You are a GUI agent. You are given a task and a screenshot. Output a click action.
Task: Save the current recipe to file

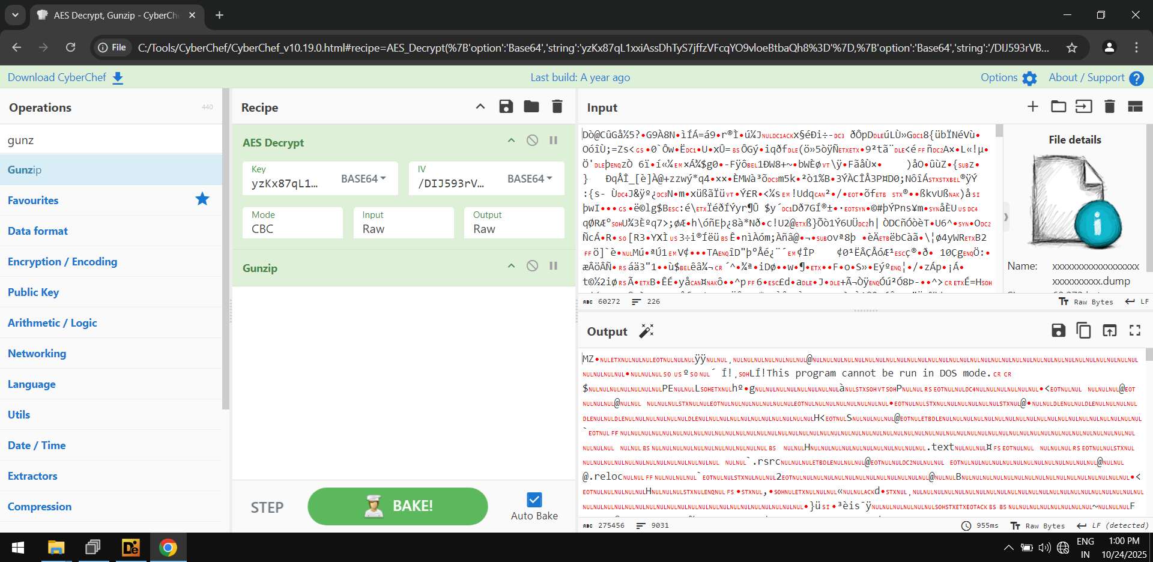click(506, 106)
